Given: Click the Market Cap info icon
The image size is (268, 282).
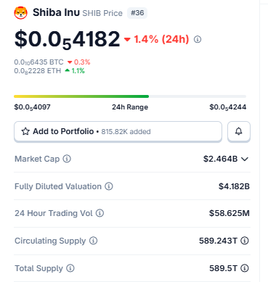Looking at the screenshot, I should (67, 159).
